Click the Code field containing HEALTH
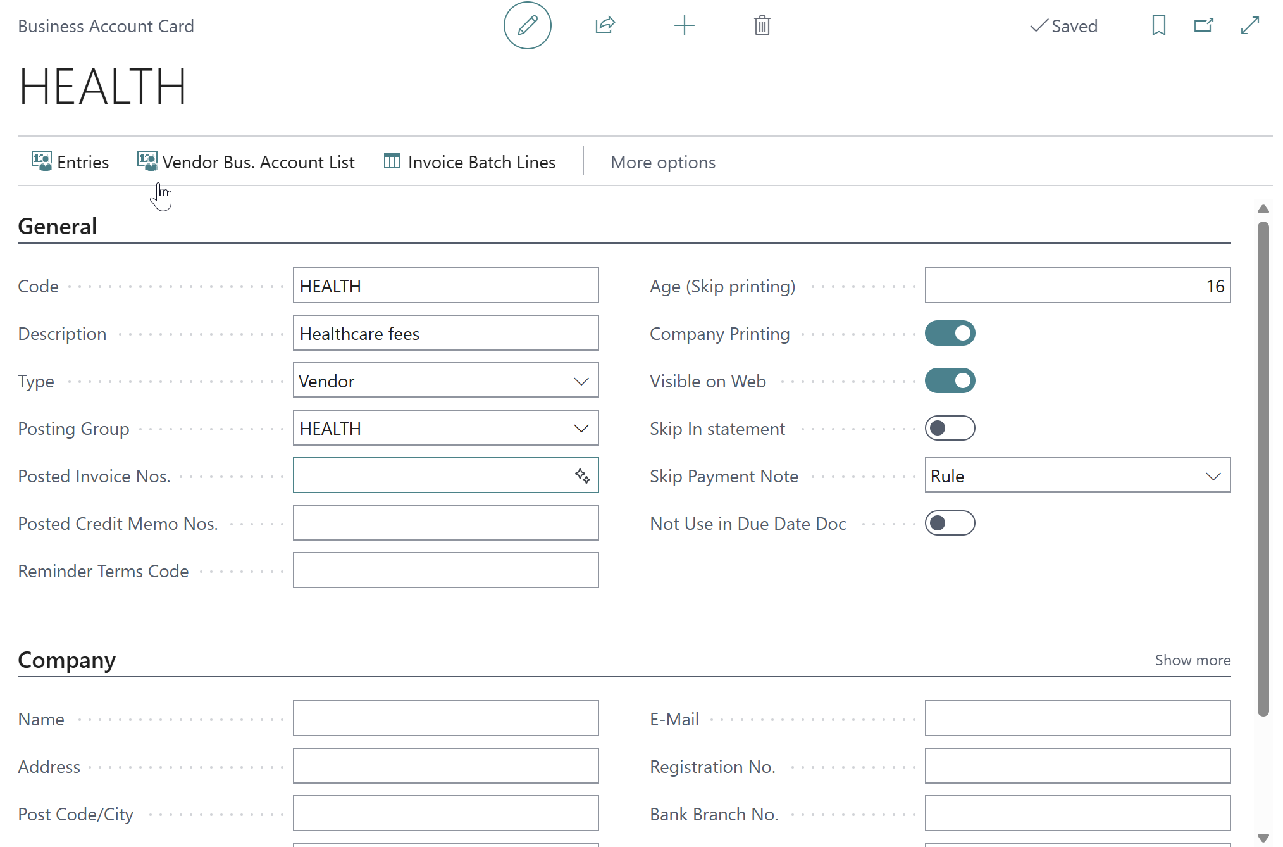The image size is (1283, 847). [446, 285]
